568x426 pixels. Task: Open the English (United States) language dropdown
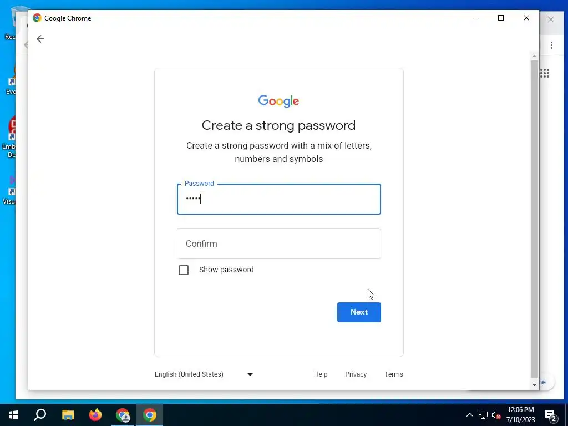(204, 374)
